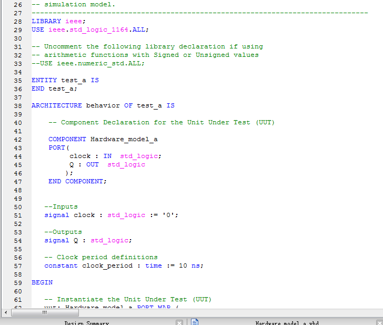This screenshot has height=325, width=383.
Task: Click the horizontal scrollbar left arrow
Action: (6, 312)
